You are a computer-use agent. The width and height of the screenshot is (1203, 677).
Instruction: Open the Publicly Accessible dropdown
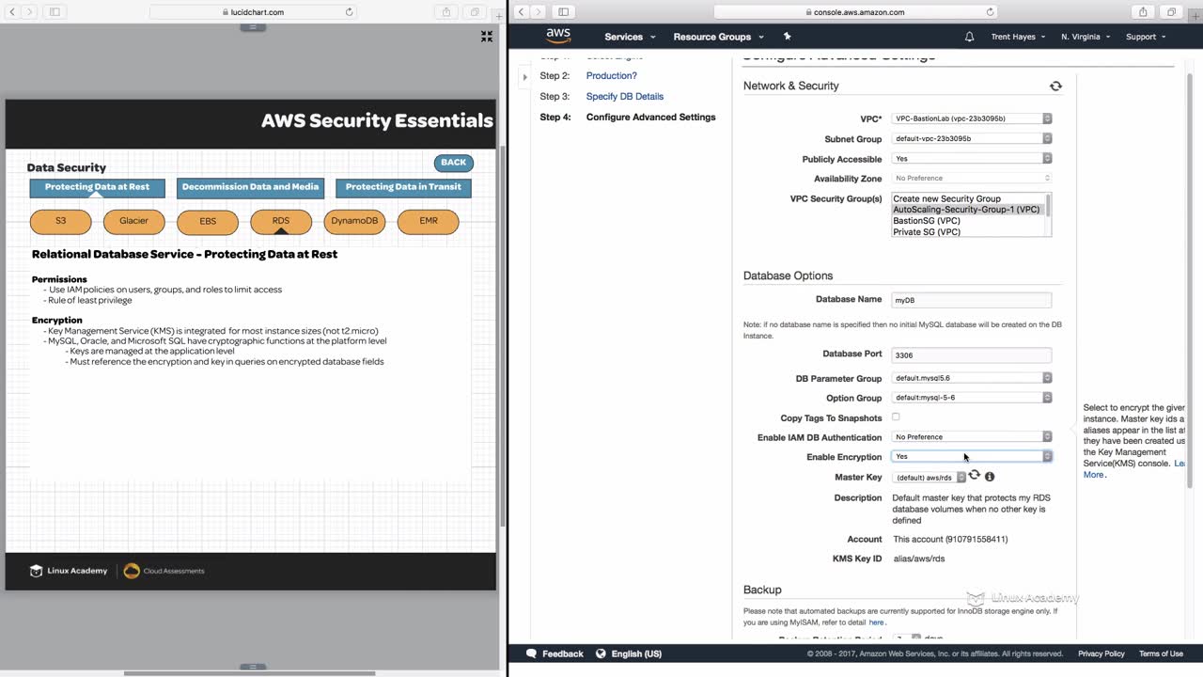click(972, 158)
